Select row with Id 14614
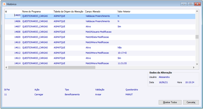Viewport: 203px width, 109px height. [x=100, y=63]
